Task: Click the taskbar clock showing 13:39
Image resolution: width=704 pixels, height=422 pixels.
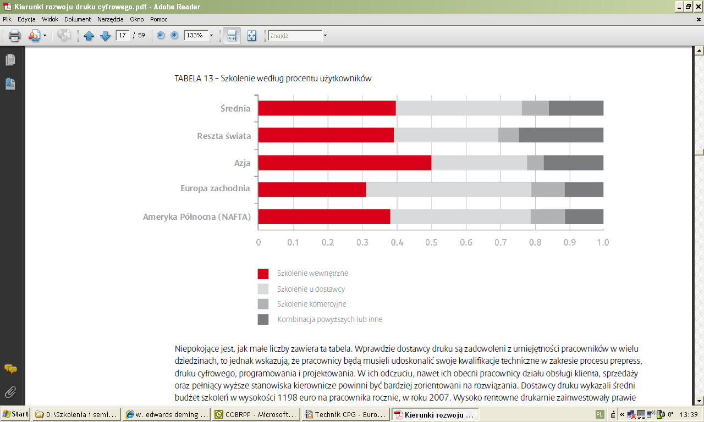Action: point(688,415)
